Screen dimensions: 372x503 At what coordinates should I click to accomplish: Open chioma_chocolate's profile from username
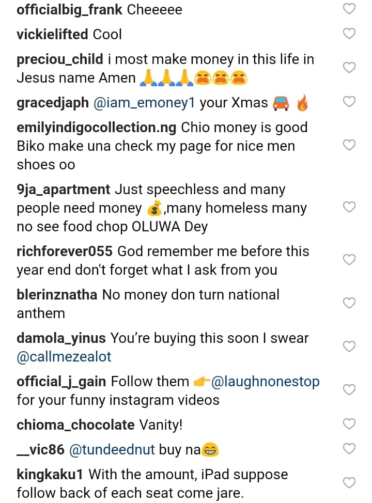[75, 425]
